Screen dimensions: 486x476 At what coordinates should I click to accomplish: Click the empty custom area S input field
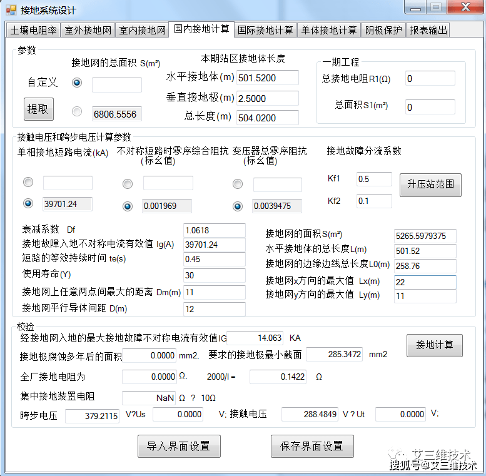tap(117, 85)
